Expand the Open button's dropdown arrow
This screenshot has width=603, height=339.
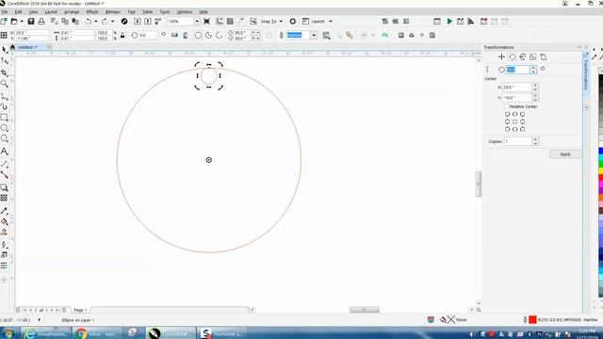(22, 22)
